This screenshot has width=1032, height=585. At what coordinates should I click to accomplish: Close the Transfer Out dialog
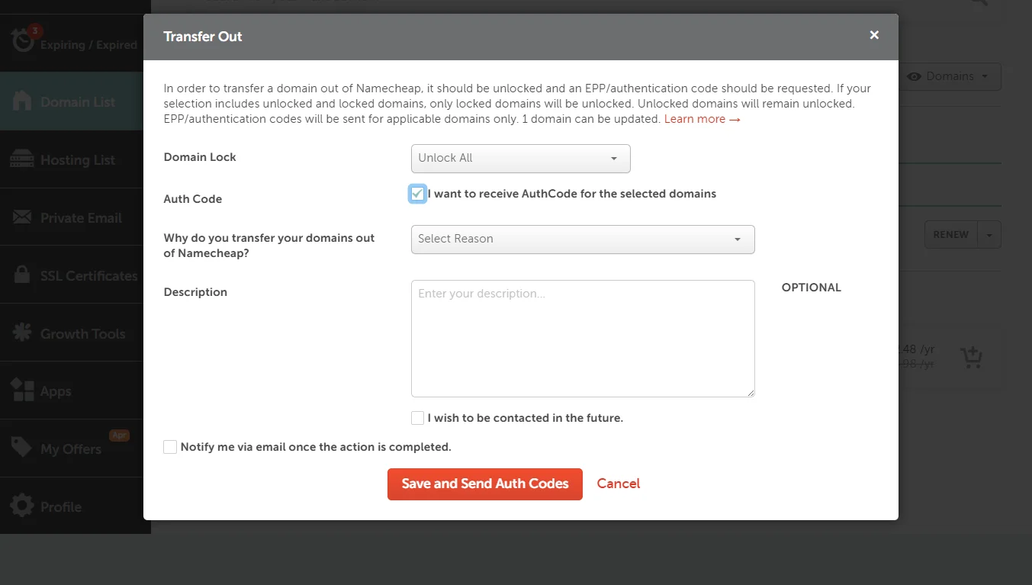(x=874, y=35)
